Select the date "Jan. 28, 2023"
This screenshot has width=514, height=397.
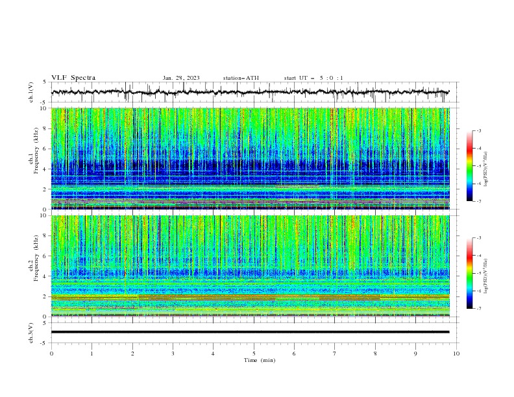tap(181, 78)
